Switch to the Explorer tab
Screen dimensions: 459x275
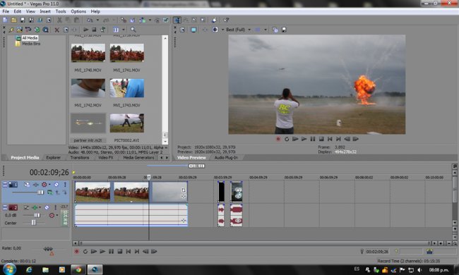[53, 157]
